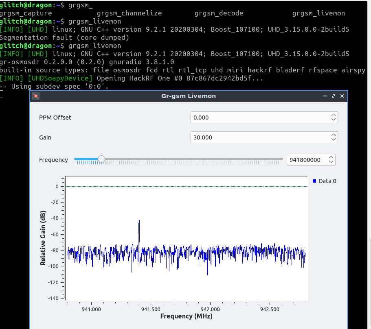The height and width of the screenshot is (329, 371).
Task: Decrease PPM Offset with down arrow
Action: click(x=334, y=120)
